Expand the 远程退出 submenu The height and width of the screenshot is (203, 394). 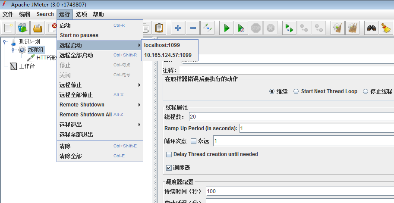click(x=100, y=125)
